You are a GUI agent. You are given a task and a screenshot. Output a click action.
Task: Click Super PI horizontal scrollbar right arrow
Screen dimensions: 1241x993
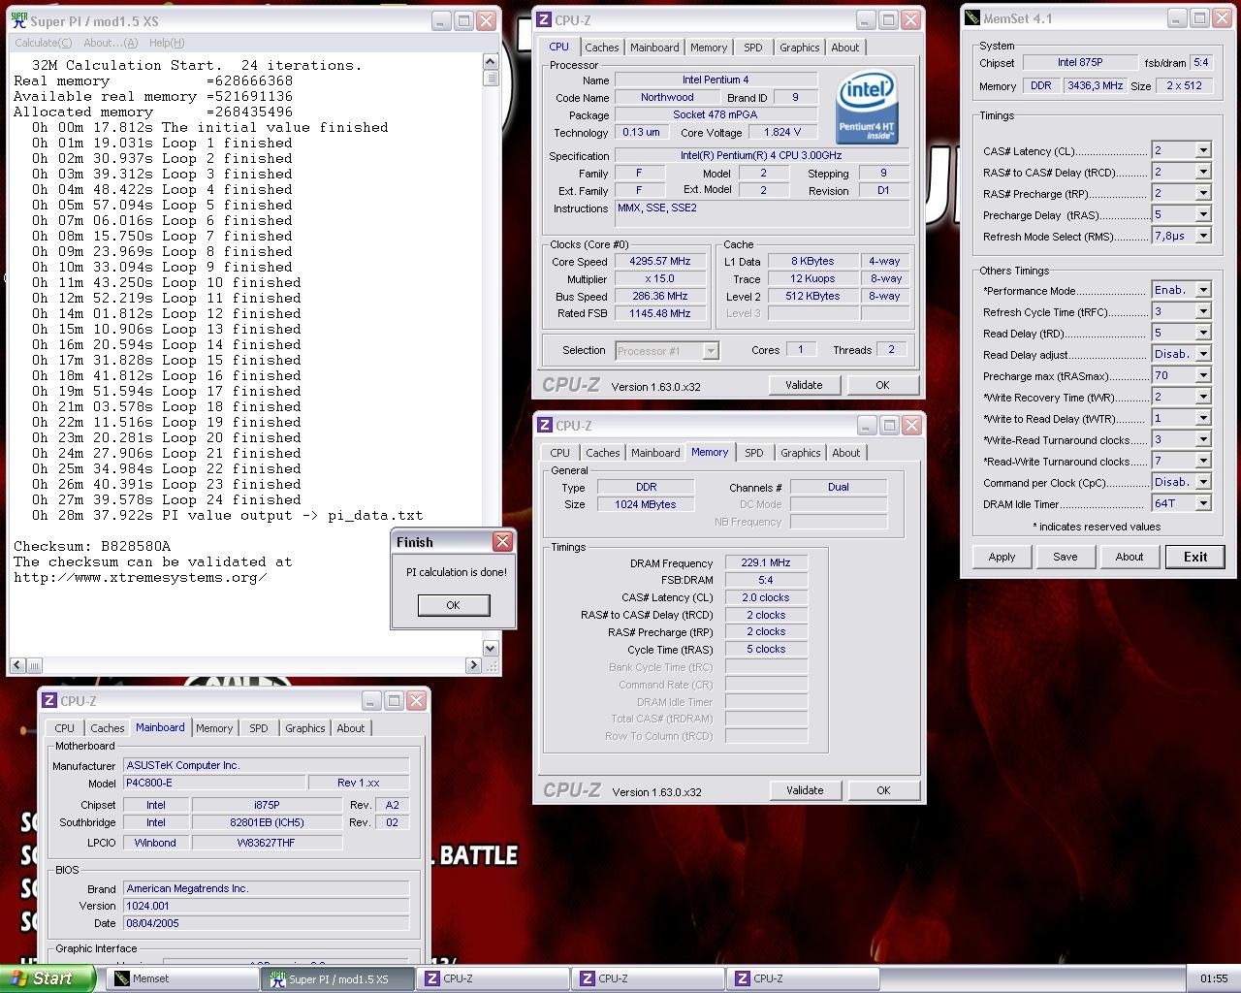click(x=473, y=665)
